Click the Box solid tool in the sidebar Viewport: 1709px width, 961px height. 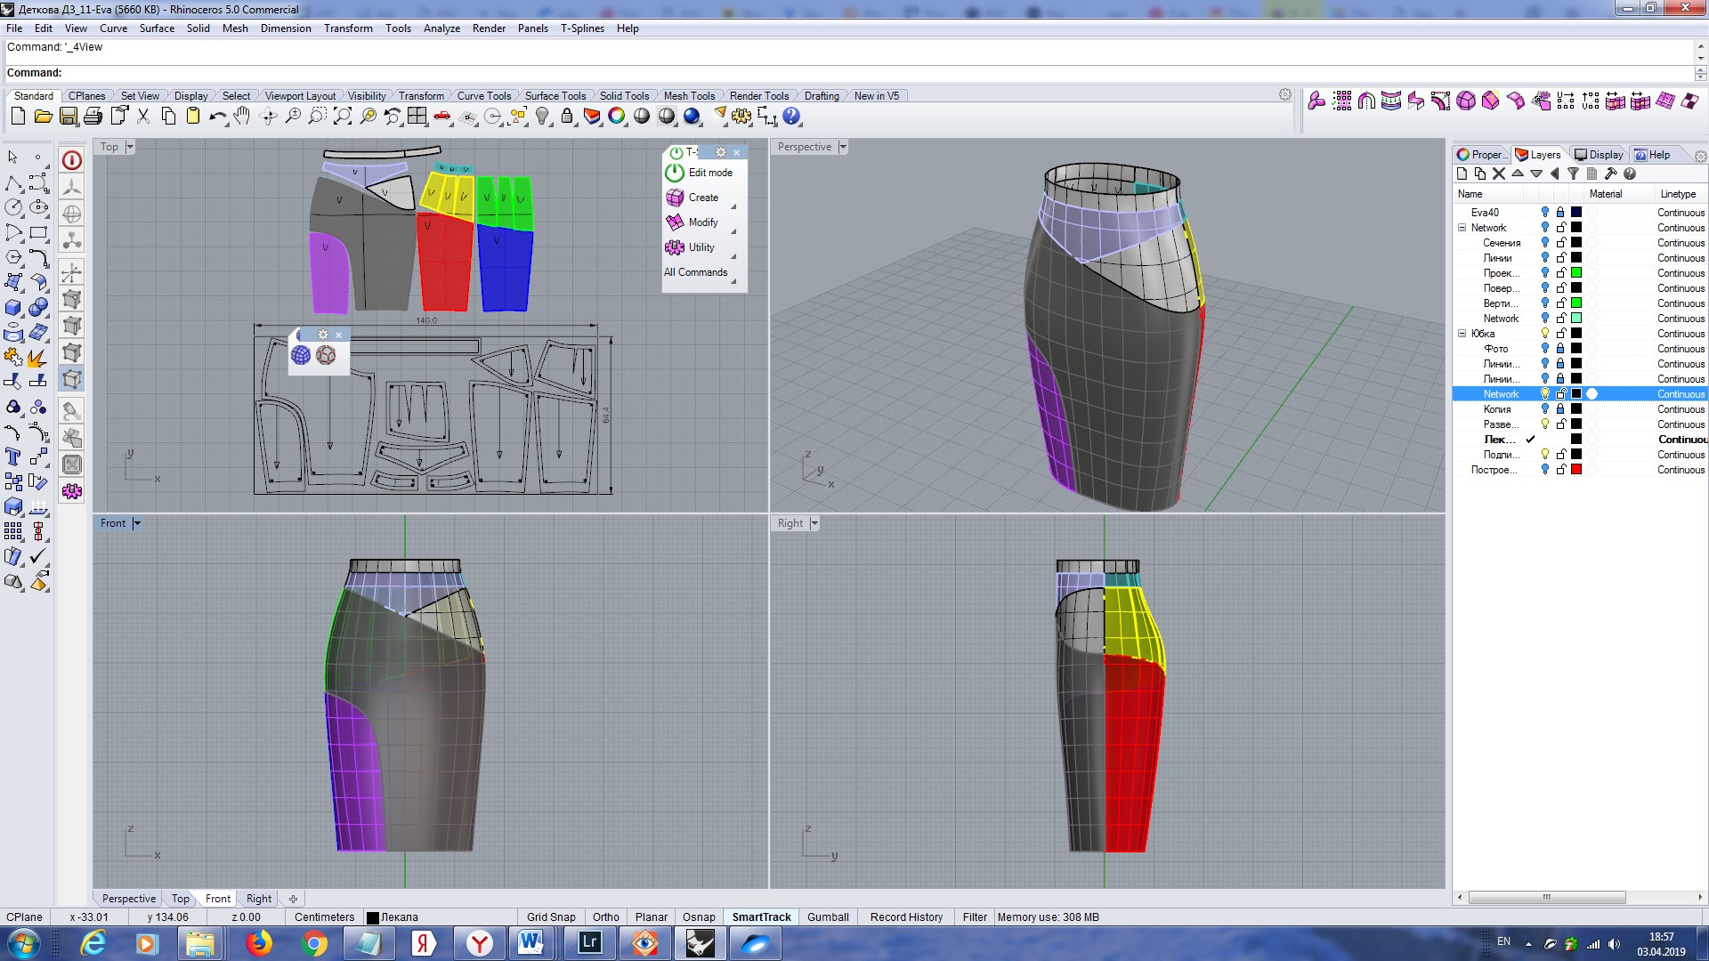[13, 308]
